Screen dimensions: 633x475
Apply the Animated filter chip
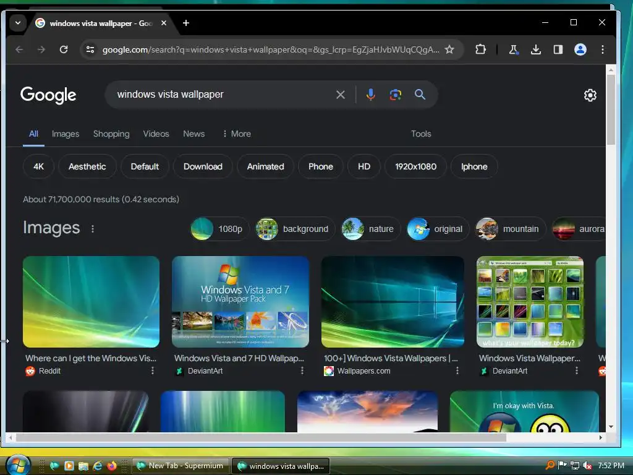coord(265,166)
